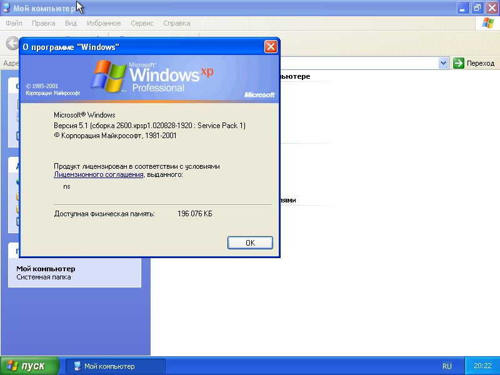
Task: Open the Файл menu
Action: [x=14, y=23]
